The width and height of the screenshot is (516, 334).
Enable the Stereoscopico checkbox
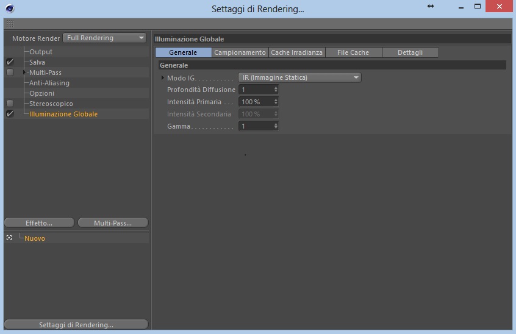coord(10,103)
